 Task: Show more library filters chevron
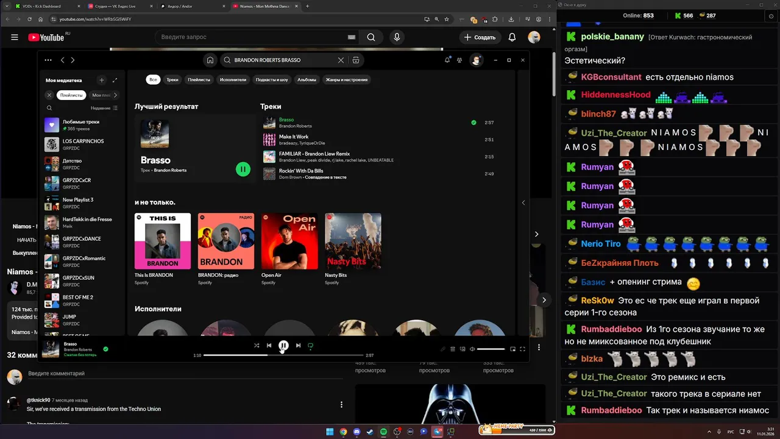tap(115, 95)
